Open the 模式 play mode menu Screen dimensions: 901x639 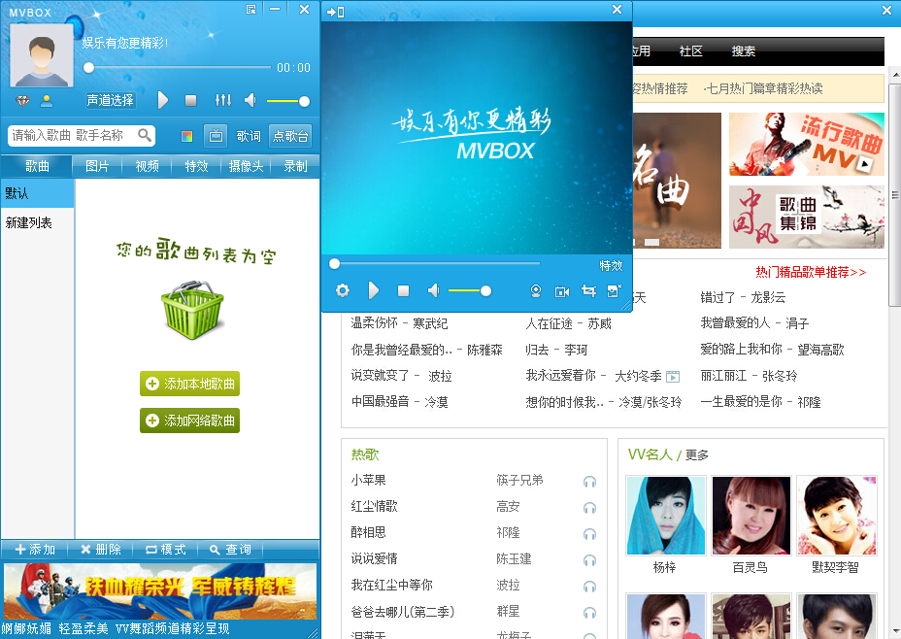165,550
